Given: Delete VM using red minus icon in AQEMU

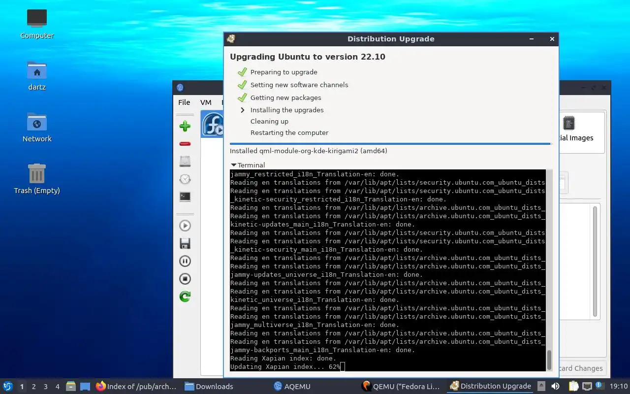Looking at the screenshot, I should point(185,144).
